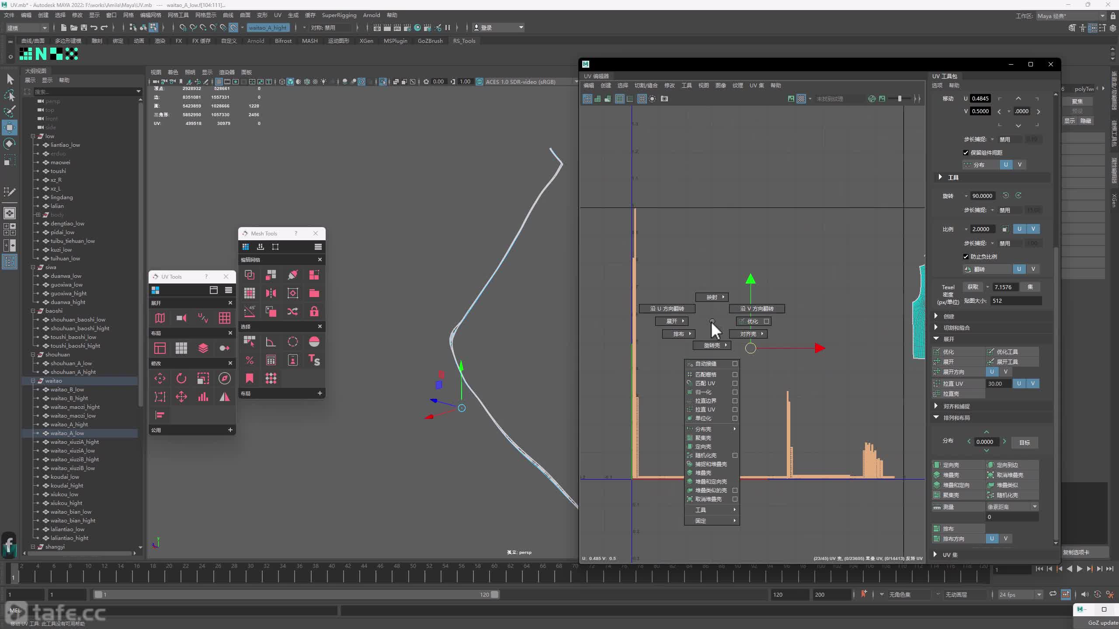The height and width of the screenshot is (629, 1119).
Task: Toggle checker pattern icon in UV editor
Action: [x=801, y=99]
